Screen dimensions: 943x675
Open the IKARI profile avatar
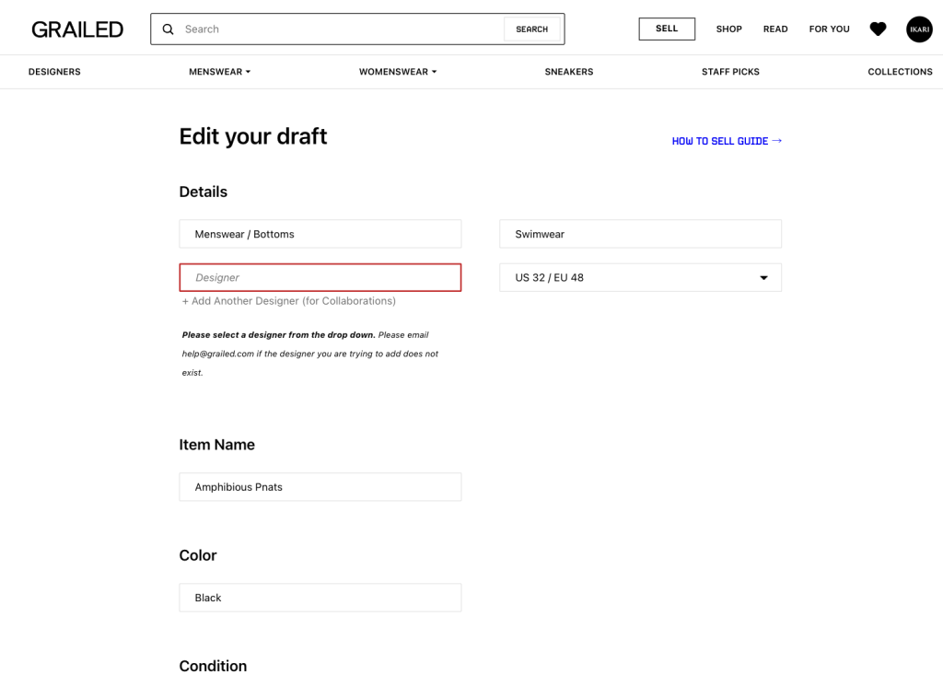tap(918, 29)
